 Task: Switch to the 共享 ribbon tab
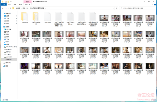[15, 5]
